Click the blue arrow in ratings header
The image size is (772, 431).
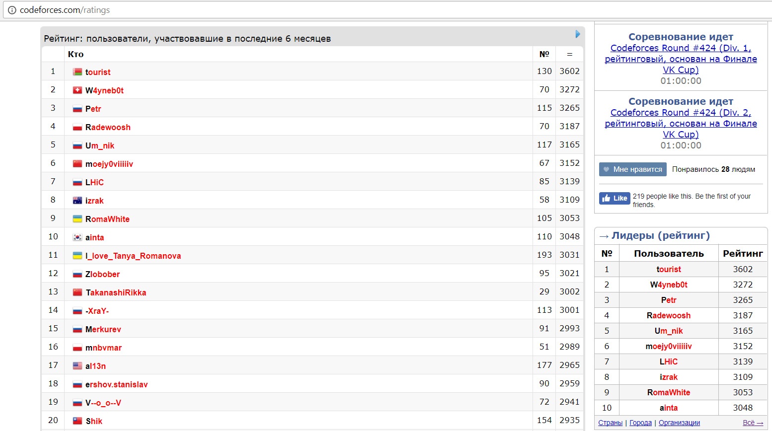pyautogui.click(x=578, y=34)
